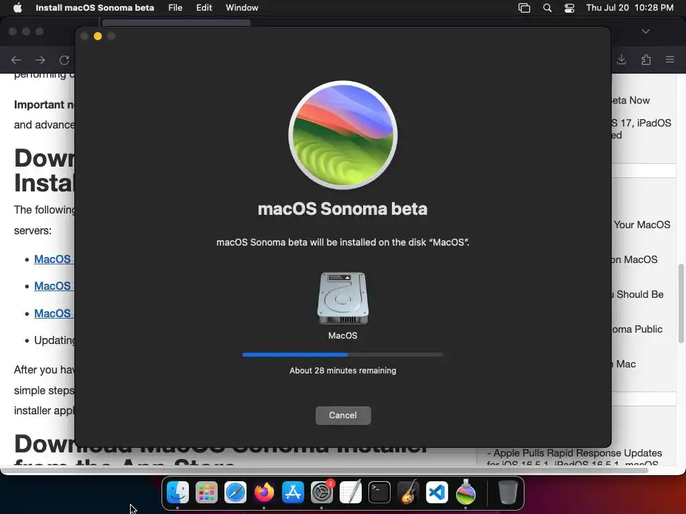
Task: Open Safari from the Dock
Action: 235,492
